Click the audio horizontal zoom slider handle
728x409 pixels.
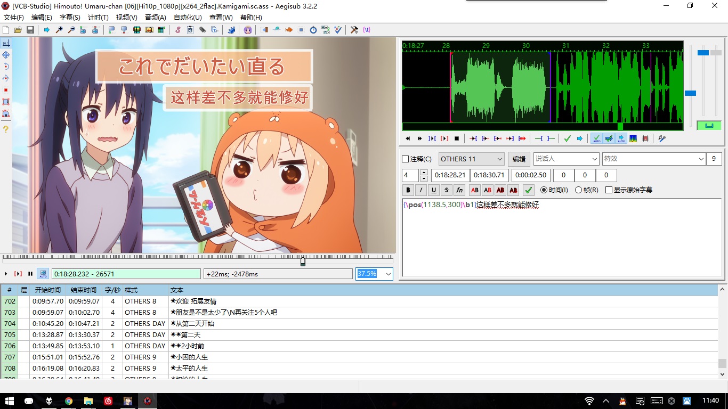(x=690, y=93)
